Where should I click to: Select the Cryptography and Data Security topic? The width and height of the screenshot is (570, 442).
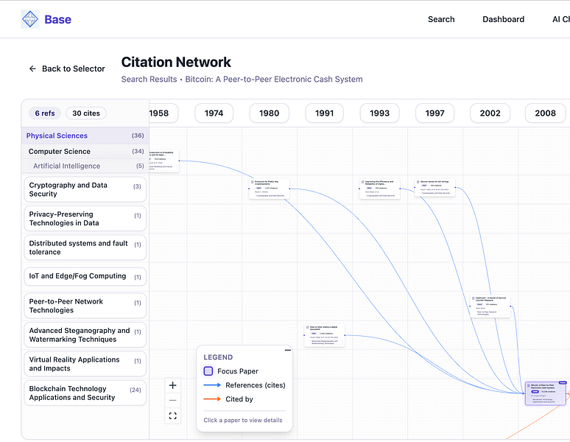click(x=85, y=189)
